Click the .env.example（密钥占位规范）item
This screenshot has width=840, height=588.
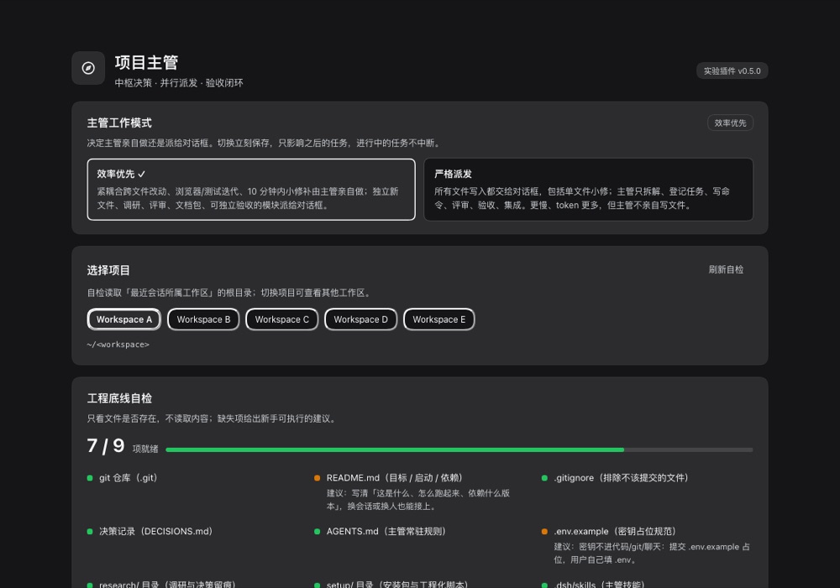point(615,531)
